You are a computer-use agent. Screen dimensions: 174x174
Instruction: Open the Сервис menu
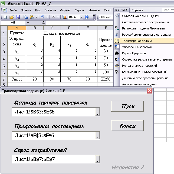point(80,10)
